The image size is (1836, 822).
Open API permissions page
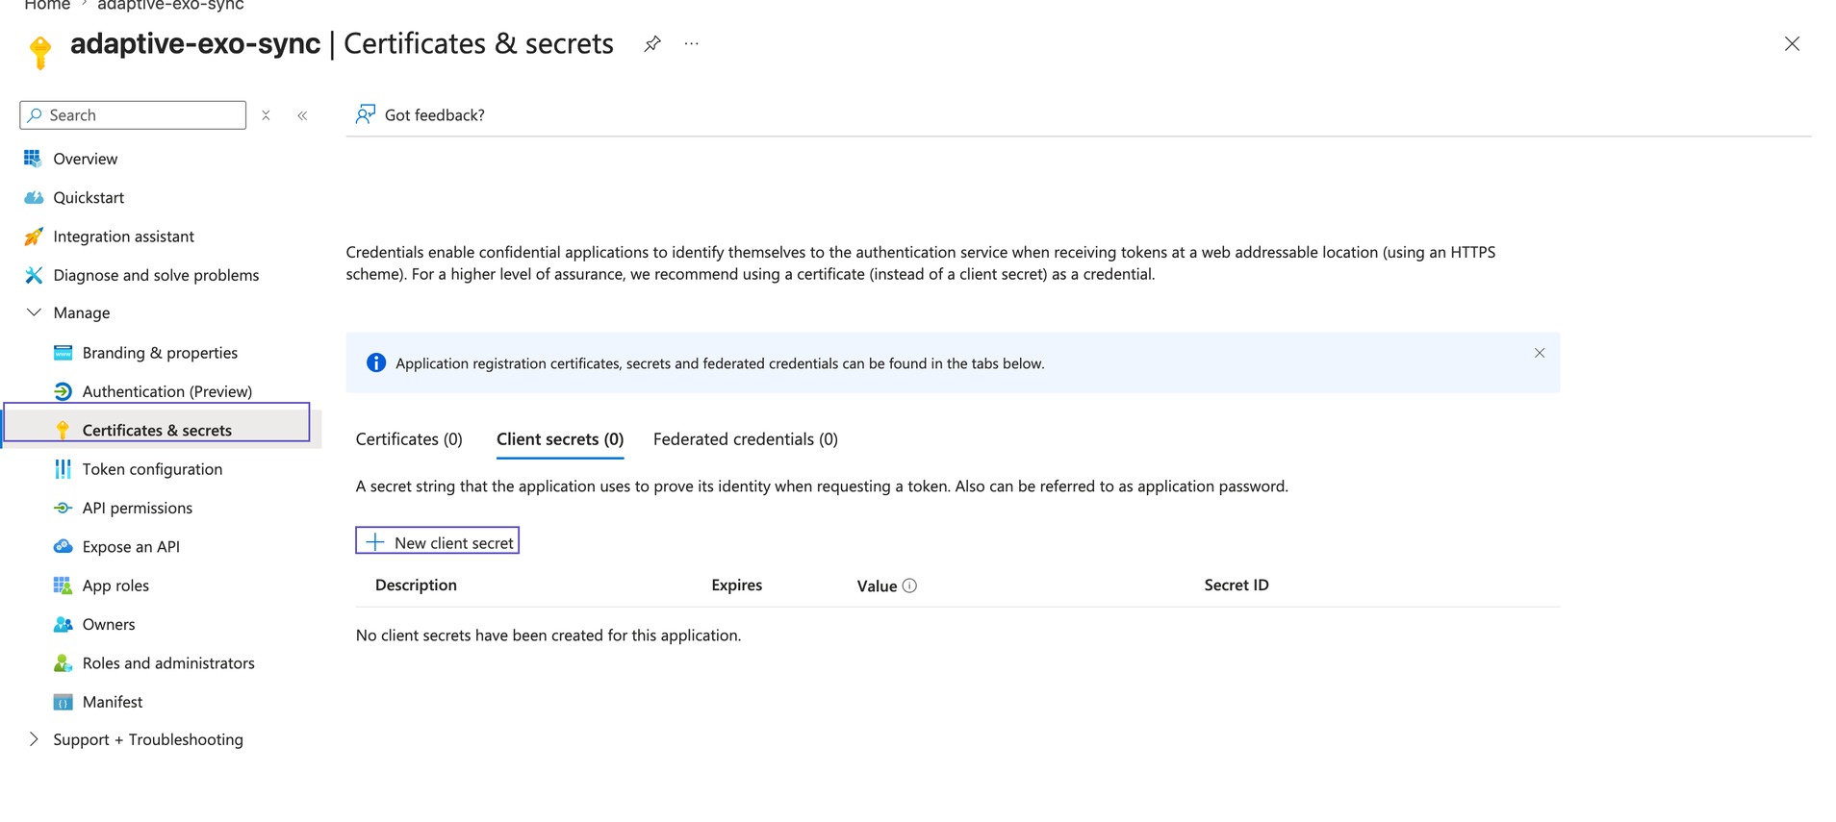pos(137,508)
